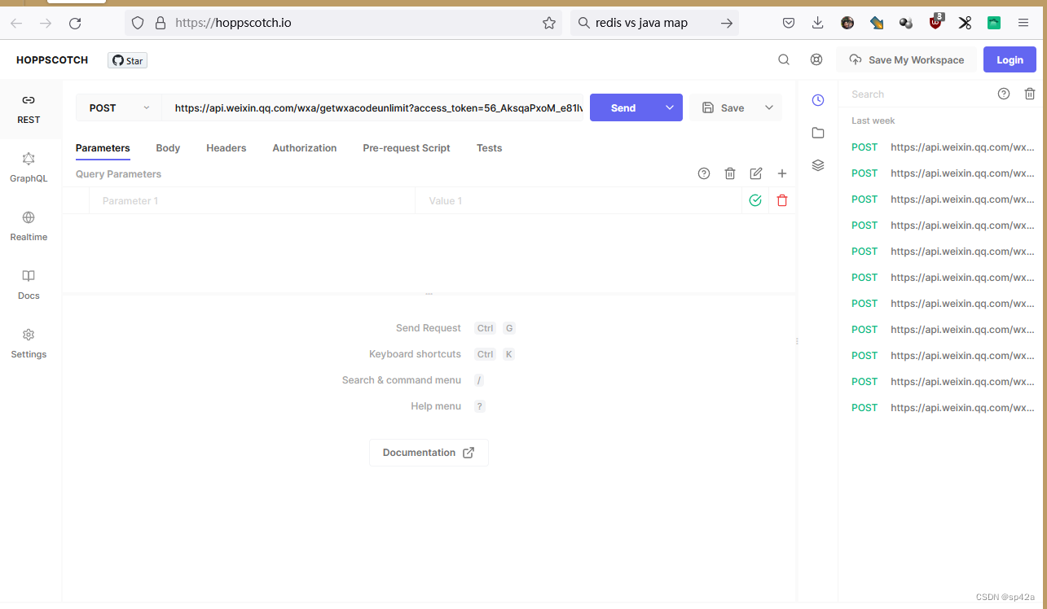Click the Last week history group label
This screenshot has height=609, width=1047.
(873, 120)
